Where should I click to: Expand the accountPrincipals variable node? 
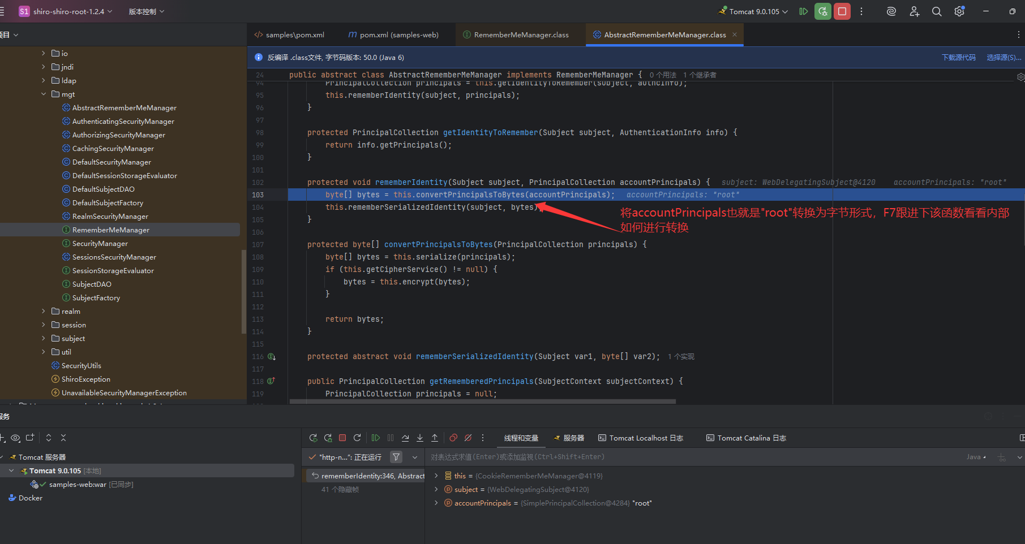(x=436, y=503)
